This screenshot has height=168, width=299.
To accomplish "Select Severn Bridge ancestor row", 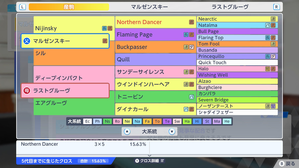I will tap(237, 100).
